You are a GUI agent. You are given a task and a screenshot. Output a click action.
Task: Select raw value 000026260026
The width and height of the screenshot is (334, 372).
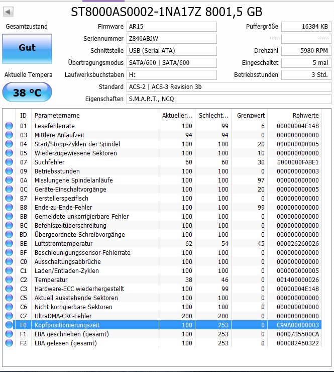pos(298,244)
